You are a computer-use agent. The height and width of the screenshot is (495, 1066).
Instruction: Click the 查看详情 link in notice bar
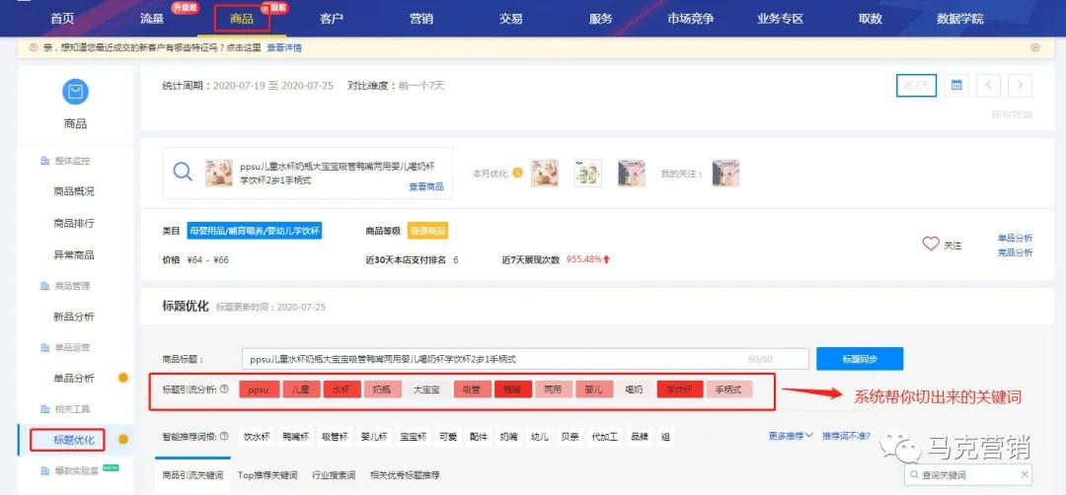tap(283, 47)
